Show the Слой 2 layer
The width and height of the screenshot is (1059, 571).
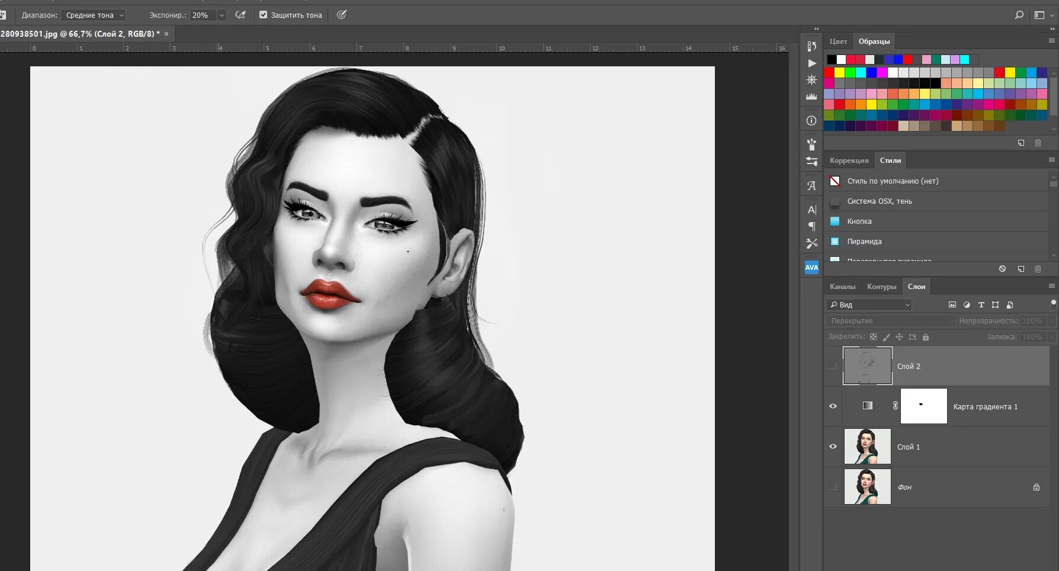click(x=833, y=365)
